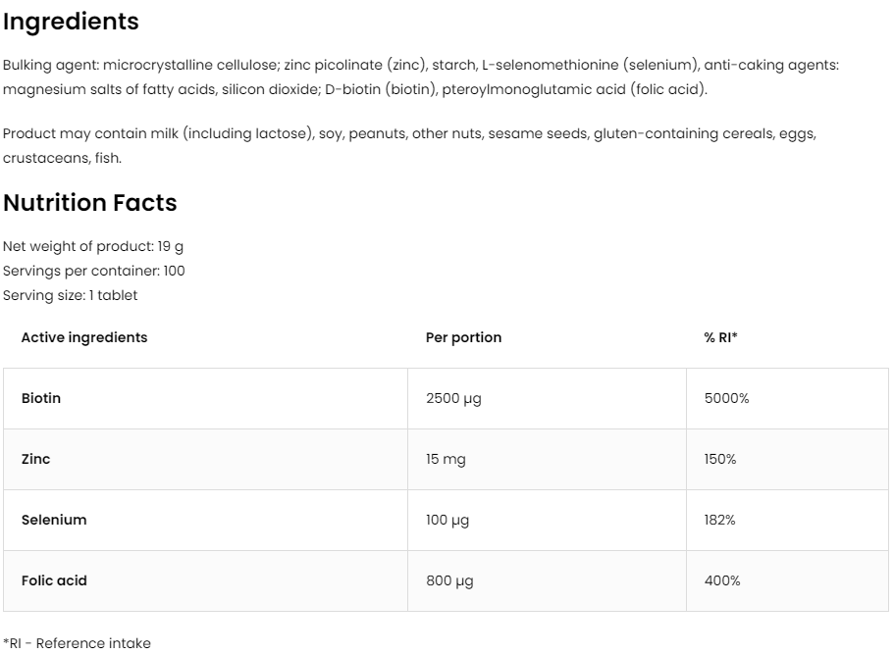Viewport: 894px width, 654px height.
Task: Click the Servings per container line
Action: 93,271
